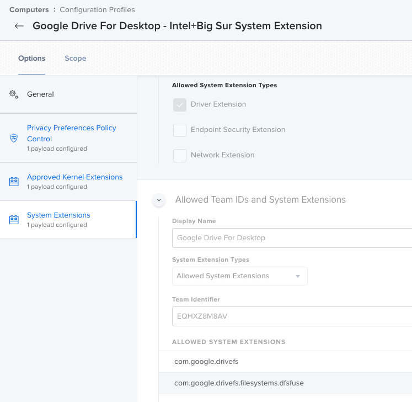Screen dimensions: 412x402
Task: Toggle the Driver Extension checkbox
Action: pos(180,105)
